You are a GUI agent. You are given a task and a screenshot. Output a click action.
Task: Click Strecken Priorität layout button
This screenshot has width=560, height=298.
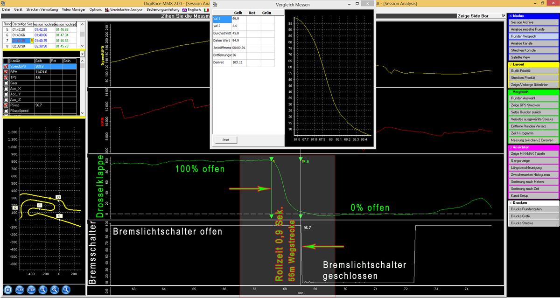tap(533, 78)
